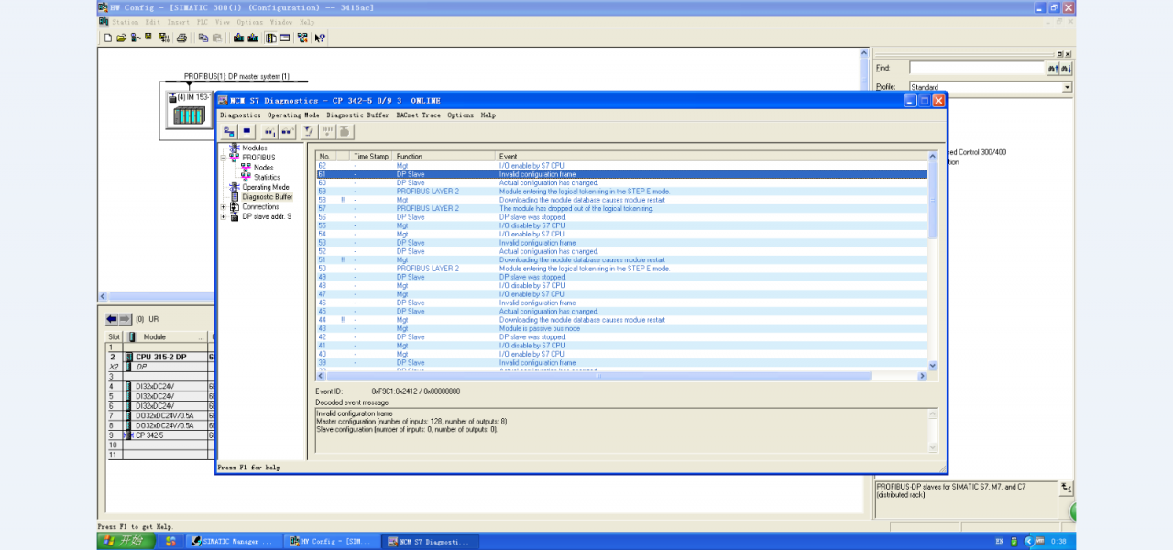Viewport: 1173px width, 550px height.
Task: Click the context Help arrow-question icon
Action: (320, 38)
